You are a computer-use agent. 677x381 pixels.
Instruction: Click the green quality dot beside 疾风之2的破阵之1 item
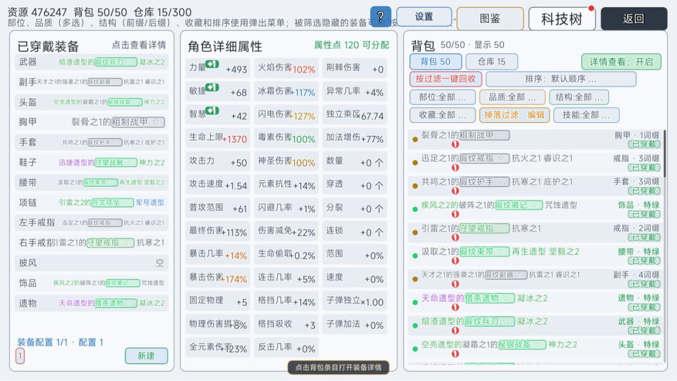415,209
